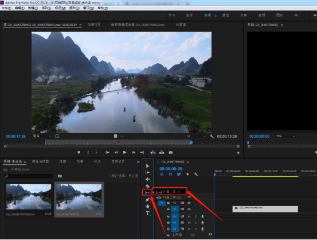Select the Hand tool

point(147,206)
